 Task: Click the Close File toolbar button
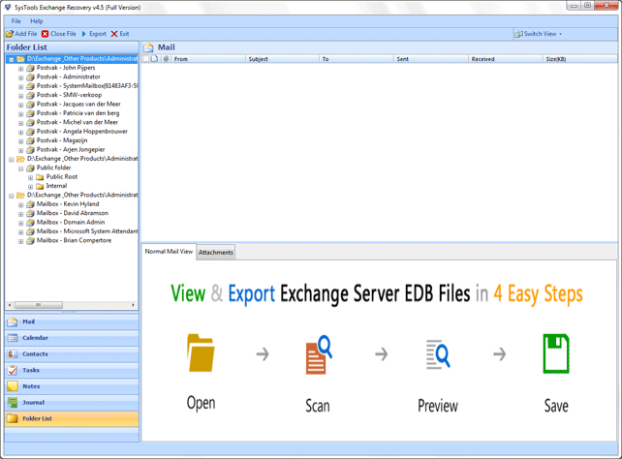pos(59,34)
